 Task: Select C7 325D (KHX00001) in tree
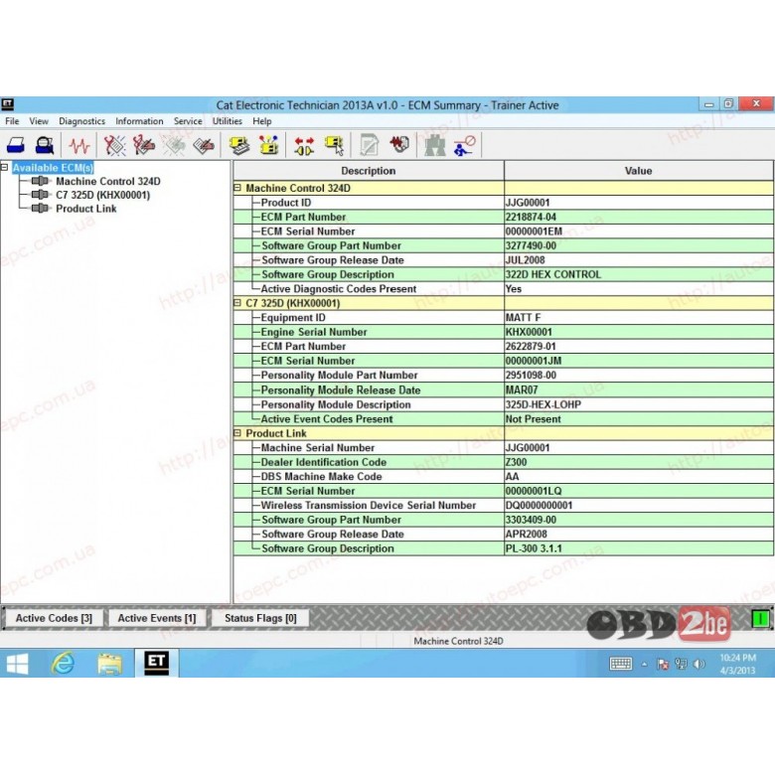[102, 195]
